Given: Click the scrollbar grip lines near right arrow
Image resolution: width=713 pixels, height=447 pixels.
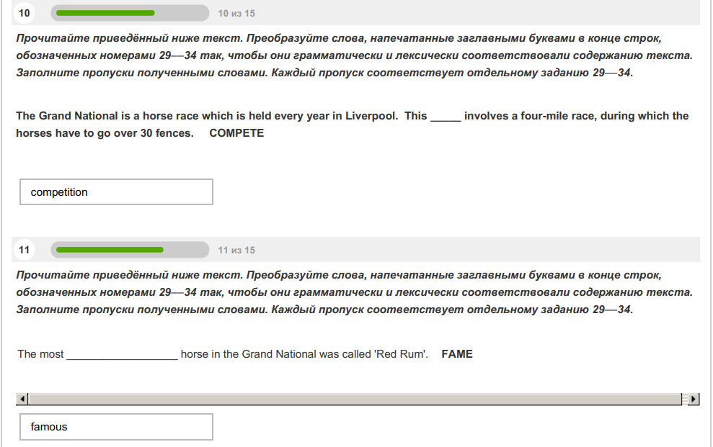Looking at the screenshot, I should (x=685, y=399).
